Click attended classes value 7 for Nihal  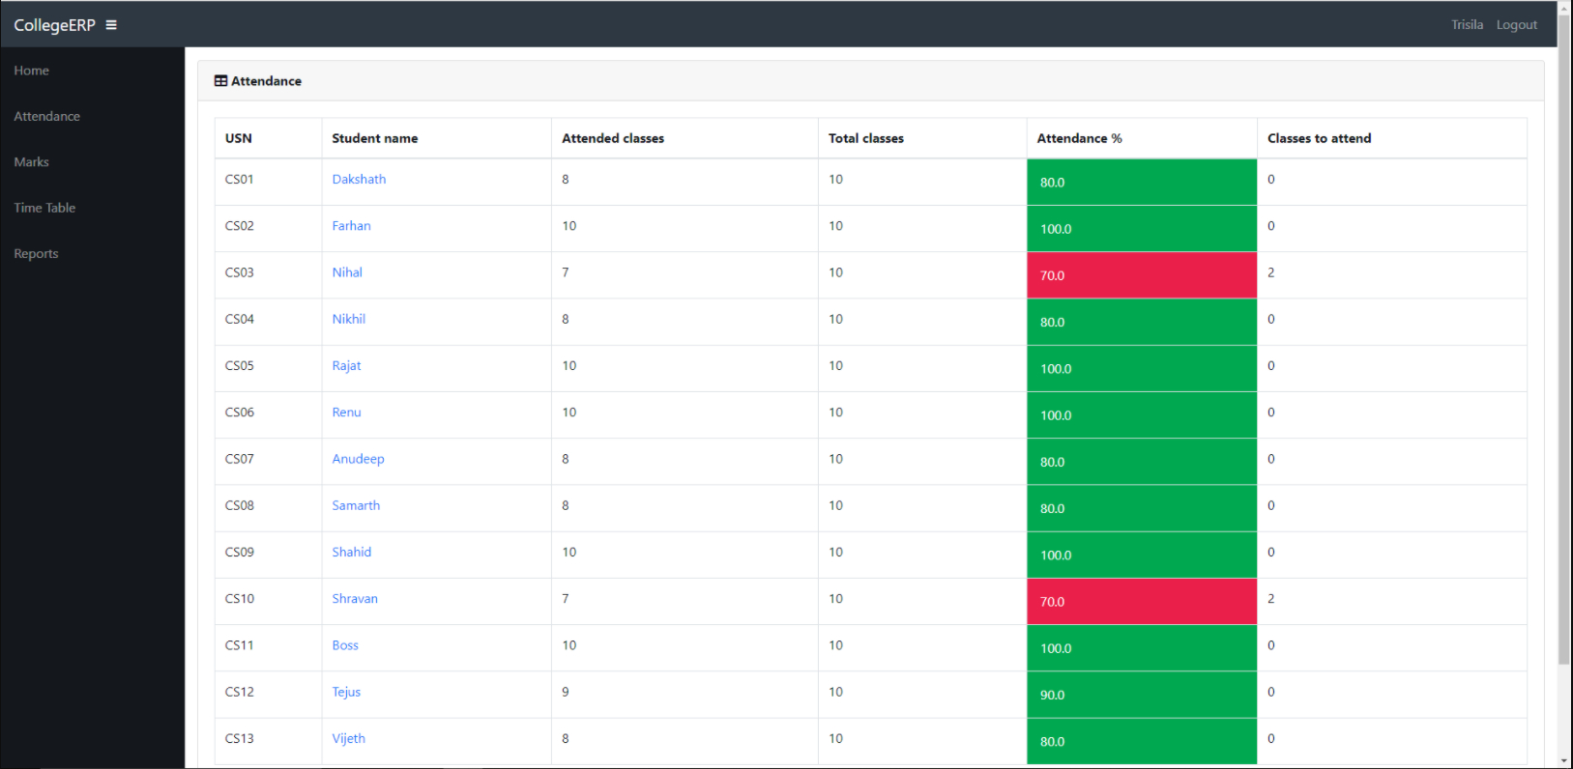click(566, 272)
